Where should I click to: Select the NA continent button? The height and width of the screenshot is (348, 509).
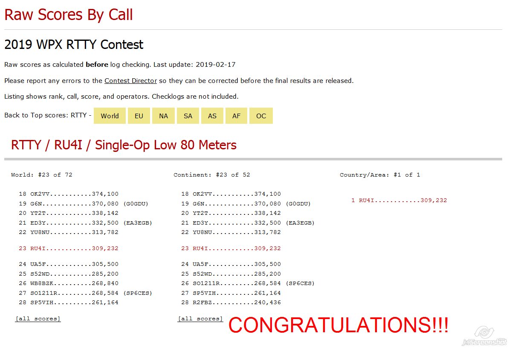163,116
